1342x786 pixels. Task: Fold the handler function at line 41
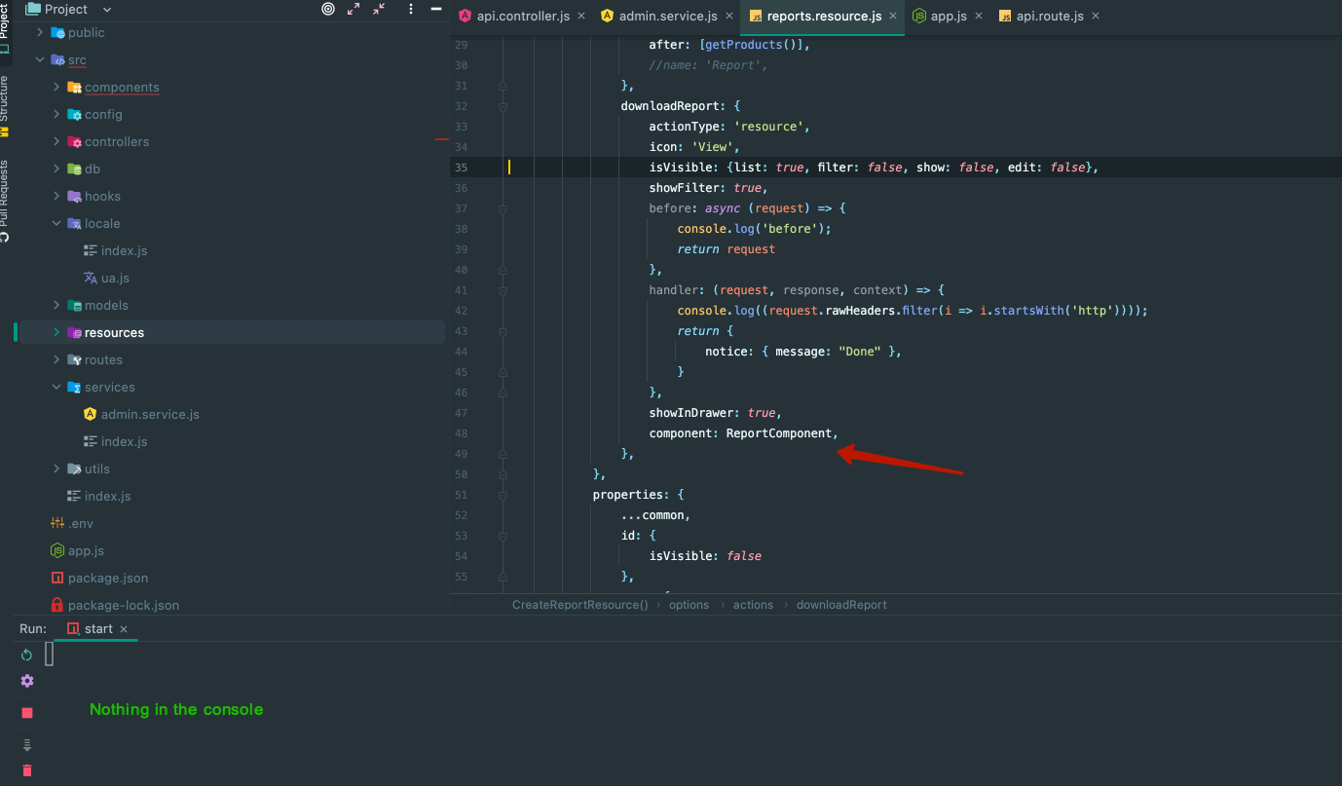(x=503, y=290)
